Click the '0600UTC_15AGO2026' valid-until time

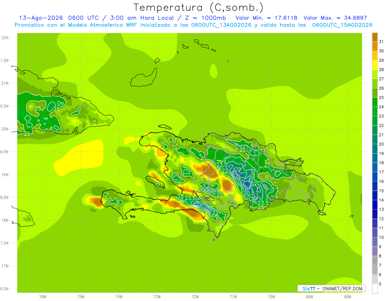[x=342, y=25]
